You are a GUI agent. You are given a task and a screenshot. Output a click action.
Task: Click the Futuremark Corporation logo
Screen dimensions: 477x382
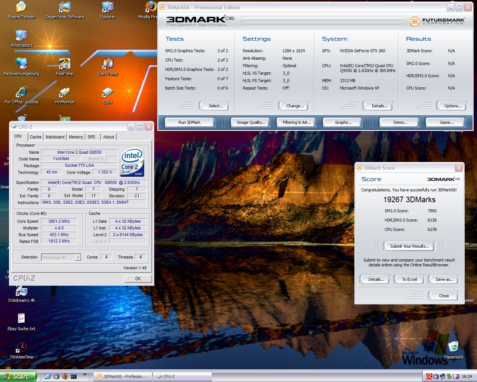(x=437, y=21)
